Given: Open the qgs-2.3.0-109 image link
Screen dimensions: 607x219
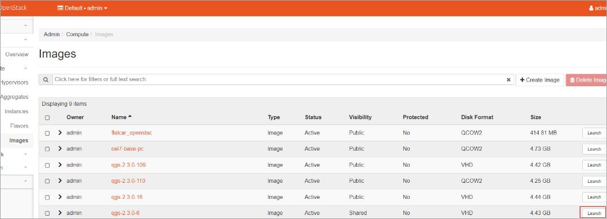Looking at the screenshot, I should tap(128, 165).
